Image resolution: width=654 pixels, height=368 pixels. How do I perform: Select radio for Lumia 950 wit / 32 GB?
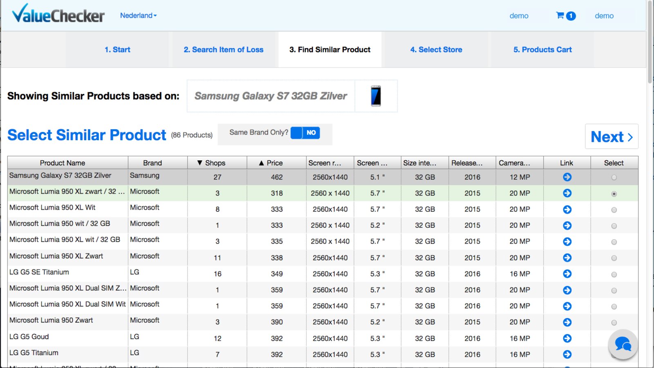click(x=614, y=226)
